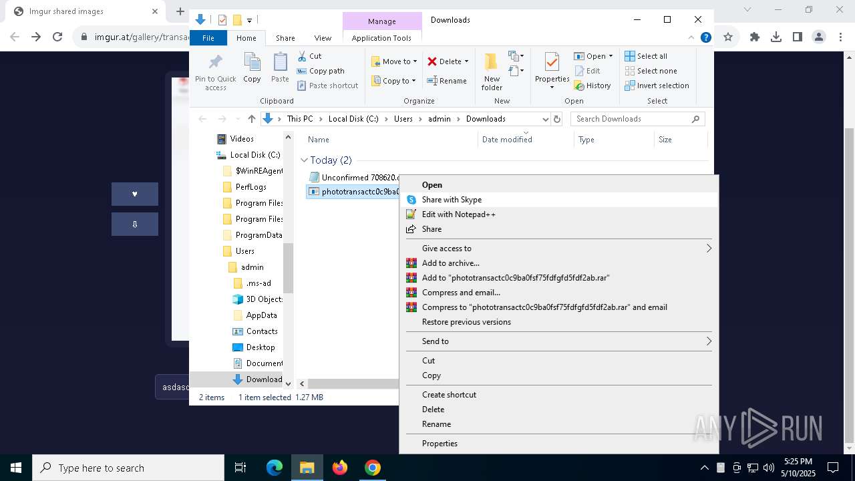Image resolution: width=855 pixels, height=481 pixels.
Task: Click the Task View button on the taskbar
Action: point(240,468)
